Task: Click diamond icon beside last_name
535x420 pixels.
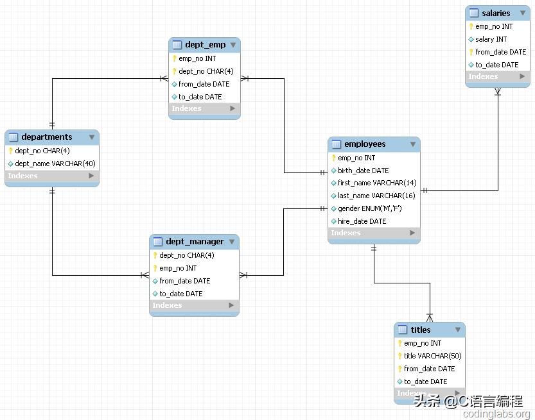Action: (334, 196)
